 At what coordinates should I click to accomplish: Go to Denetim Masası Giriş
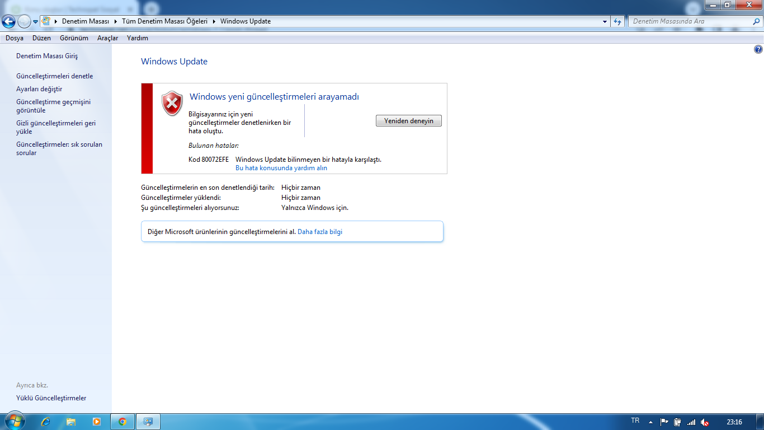pyautogui.click(x=47, y=56)
